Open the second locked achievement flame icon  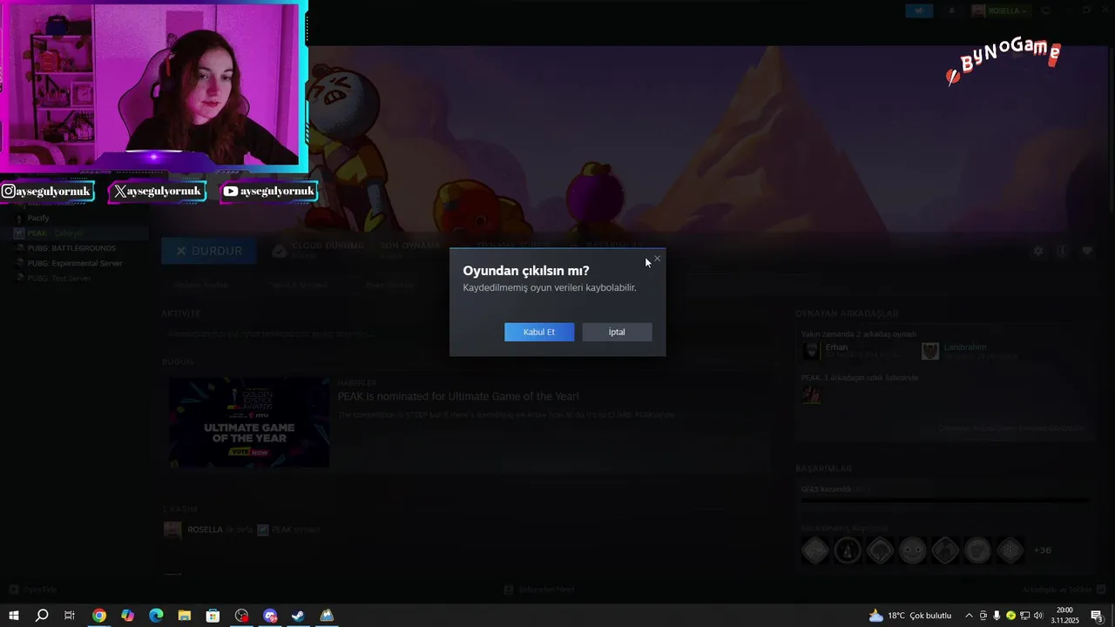(x=848, y=550)
